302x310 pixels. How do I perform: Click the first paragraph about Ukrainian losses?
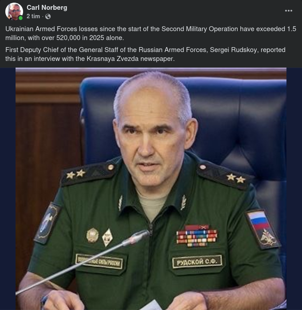[151, 33]
